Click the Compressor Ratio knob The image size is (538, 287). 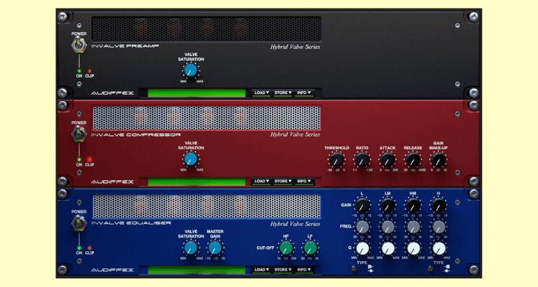362,160
